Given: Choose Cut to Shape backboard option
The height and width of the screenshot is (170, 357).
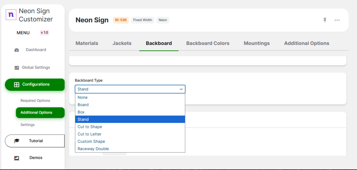Looking at the screenshot, I should tap(90, 127).
